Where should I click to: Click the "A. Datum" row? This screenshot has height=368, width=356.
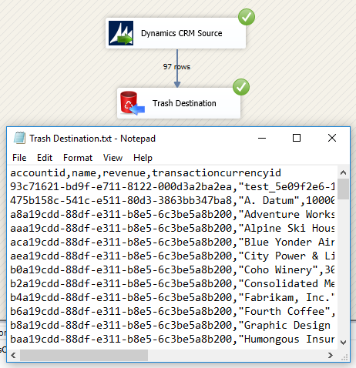(173, 200)
